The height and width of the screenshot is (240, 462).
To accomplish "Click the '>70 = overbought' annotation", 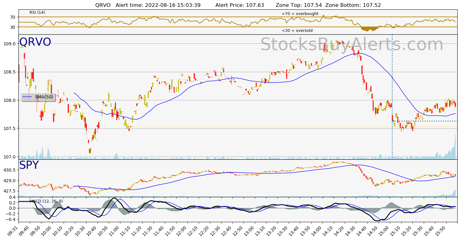I will click(300, 14).
